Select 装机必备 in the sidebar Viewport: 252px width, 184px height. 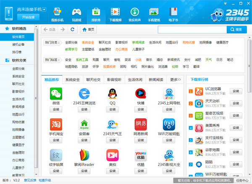[18, 45]
